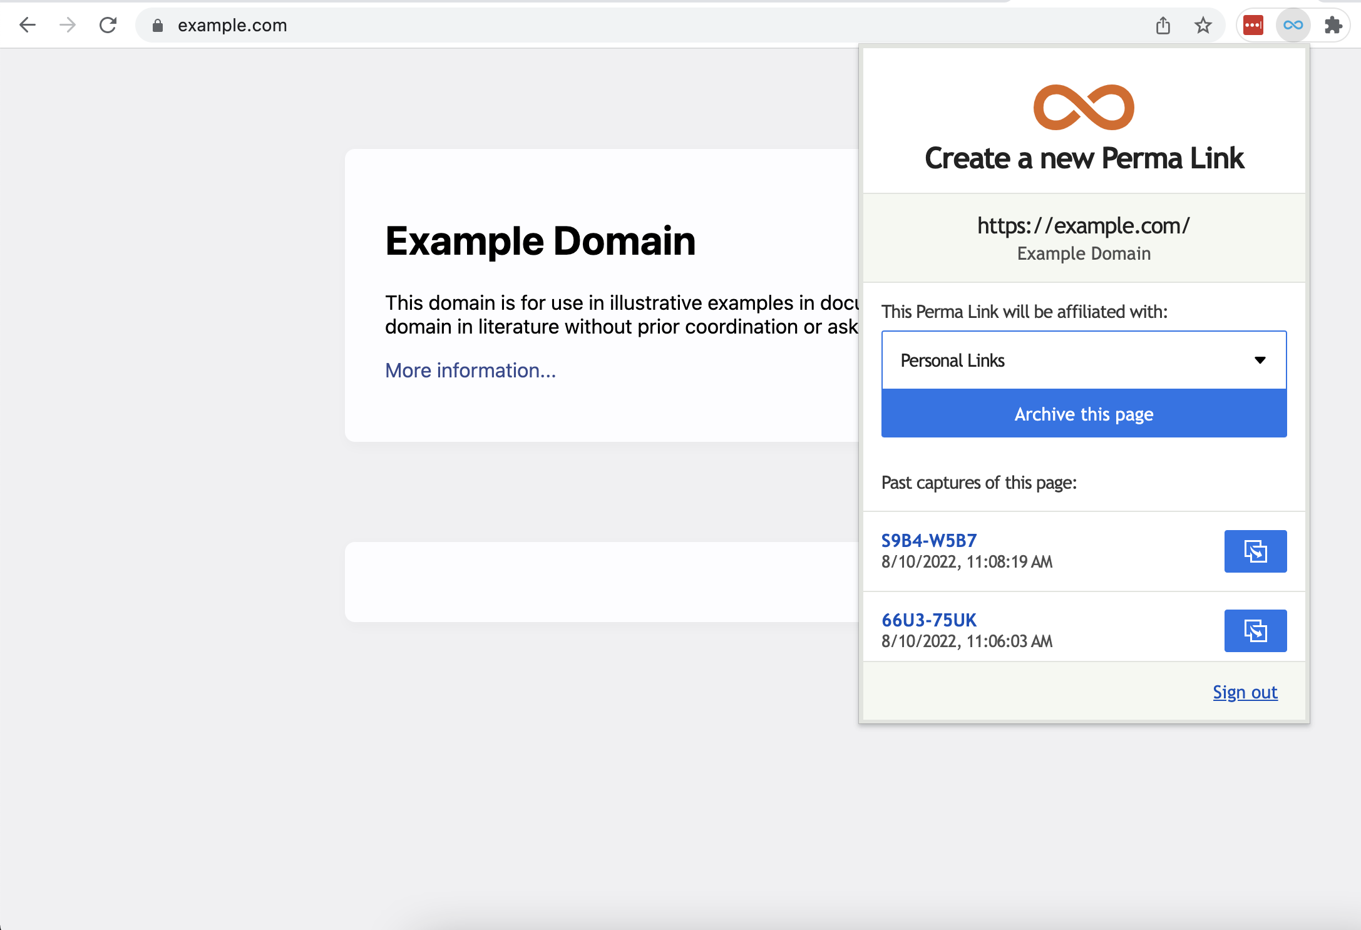Click the dropdown arrow beside Personal Links
The width and height of the screenshot is (1361, 930).
[x=1260, y=360]
